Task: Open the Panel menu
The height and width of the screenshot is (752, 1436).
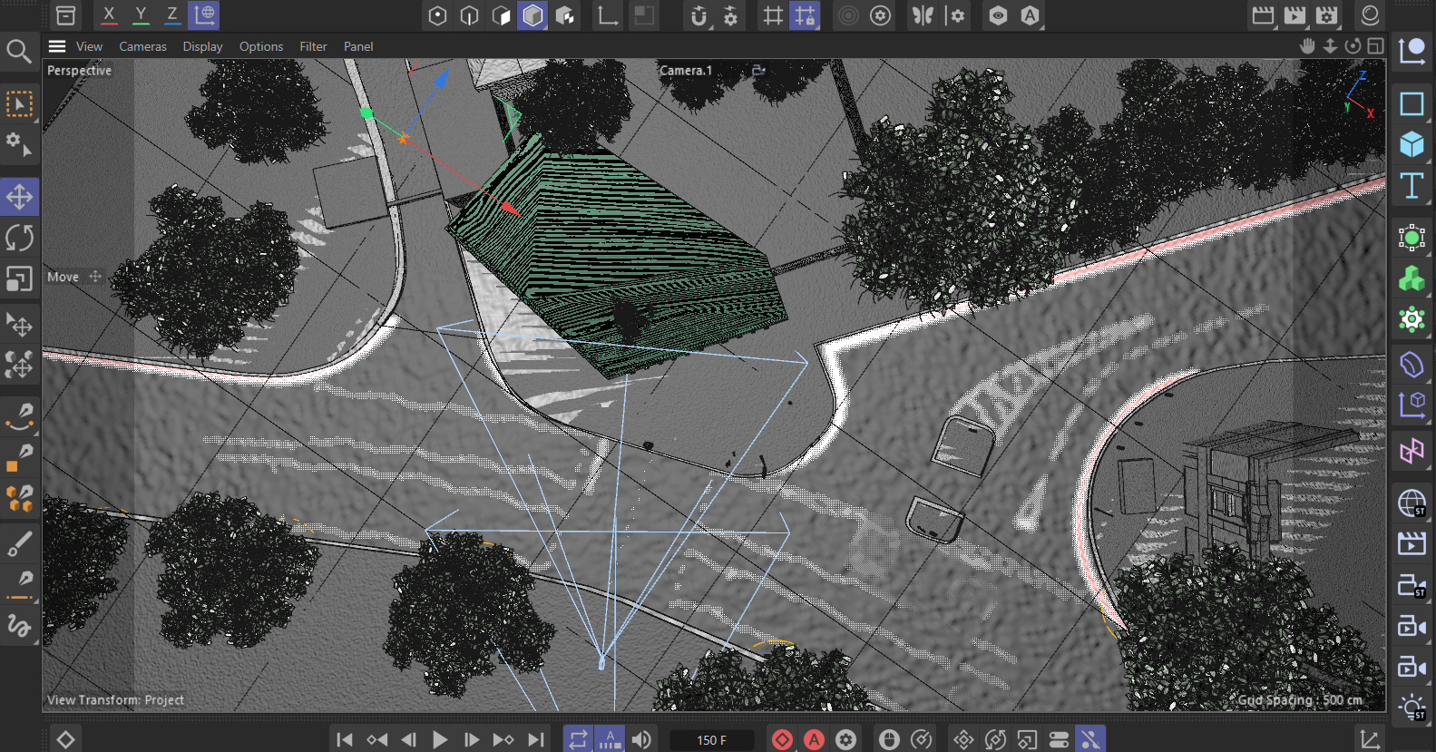Action: tap(358, 46)
